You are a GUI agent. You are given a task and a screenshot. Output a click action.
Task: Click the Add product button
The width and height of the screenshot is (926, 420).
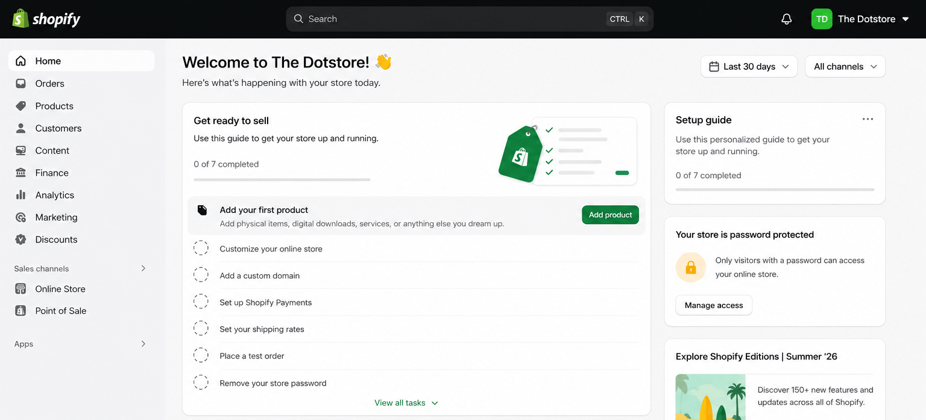click(610, 215)
